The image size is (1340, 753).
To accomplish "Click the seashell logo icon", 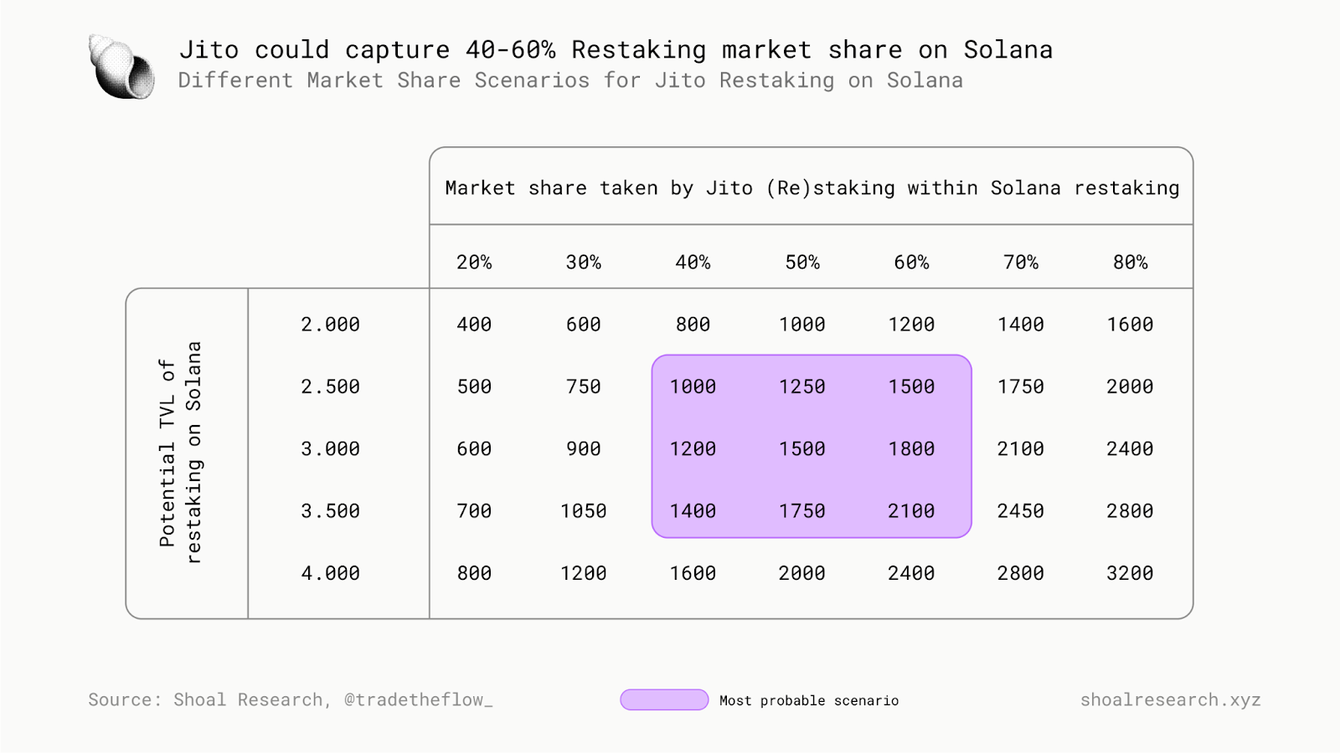I will pos(121,67).
